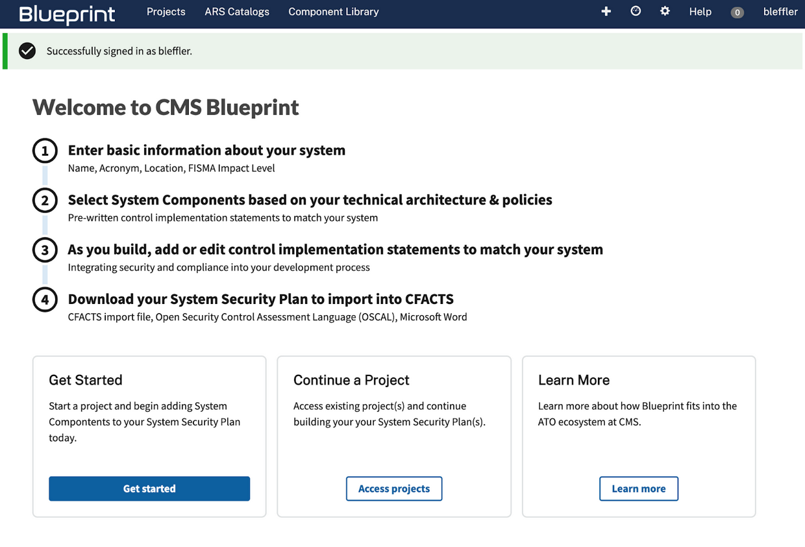The image size is (805, 547).
Task: Open the Component Library page
Action: pyautogui.click(x=333, y=12)
